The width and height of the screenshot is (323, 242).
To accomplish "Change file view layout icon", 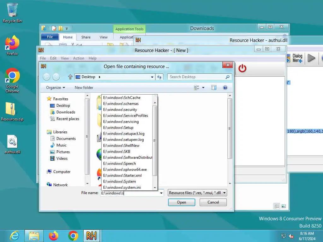I will 197,88.
